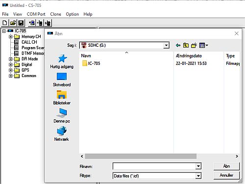Click into the Filnavn input field
The width and height of the screenshot is (245, 184).
pos(154,166)
